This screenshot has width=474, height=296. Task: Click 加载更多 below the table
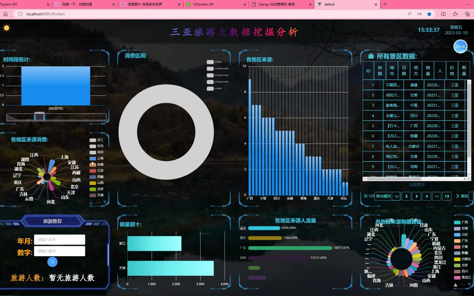point(417,185)
